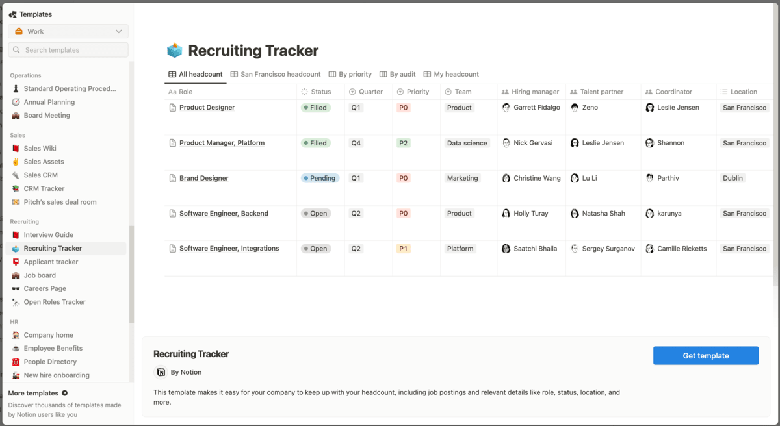Click the Notion logo beside By Notion

click(161, 372)
